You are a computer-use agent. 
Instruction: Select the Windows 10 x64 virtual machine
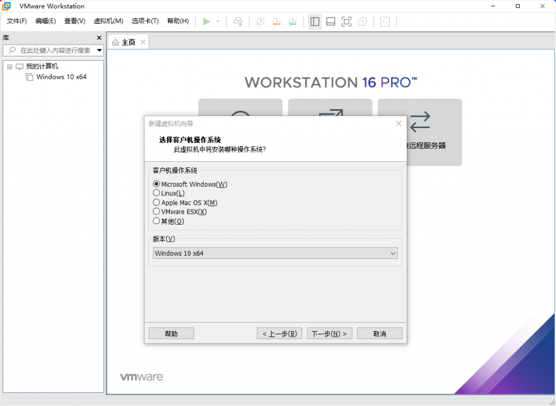[61, 77]
